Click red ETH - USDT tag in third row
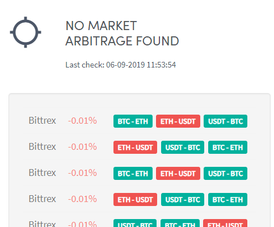 click(x=178, y=173)
